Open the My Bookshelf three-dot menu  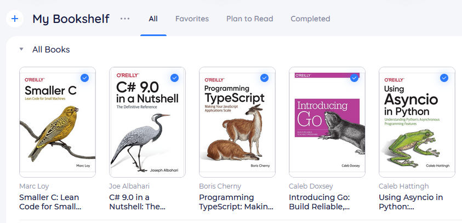[125, 19]
